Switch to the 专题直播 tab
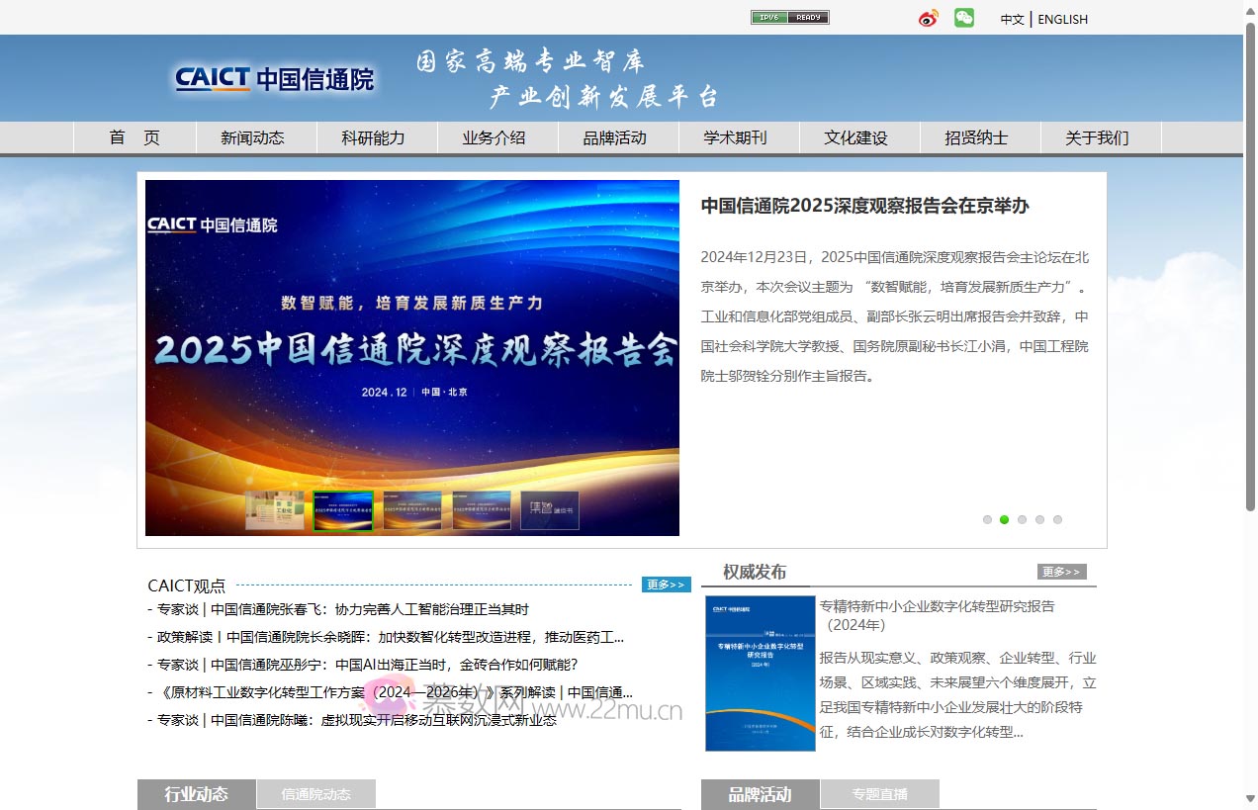This screenshot has width=1258, height=810. (x=880, y=794)
